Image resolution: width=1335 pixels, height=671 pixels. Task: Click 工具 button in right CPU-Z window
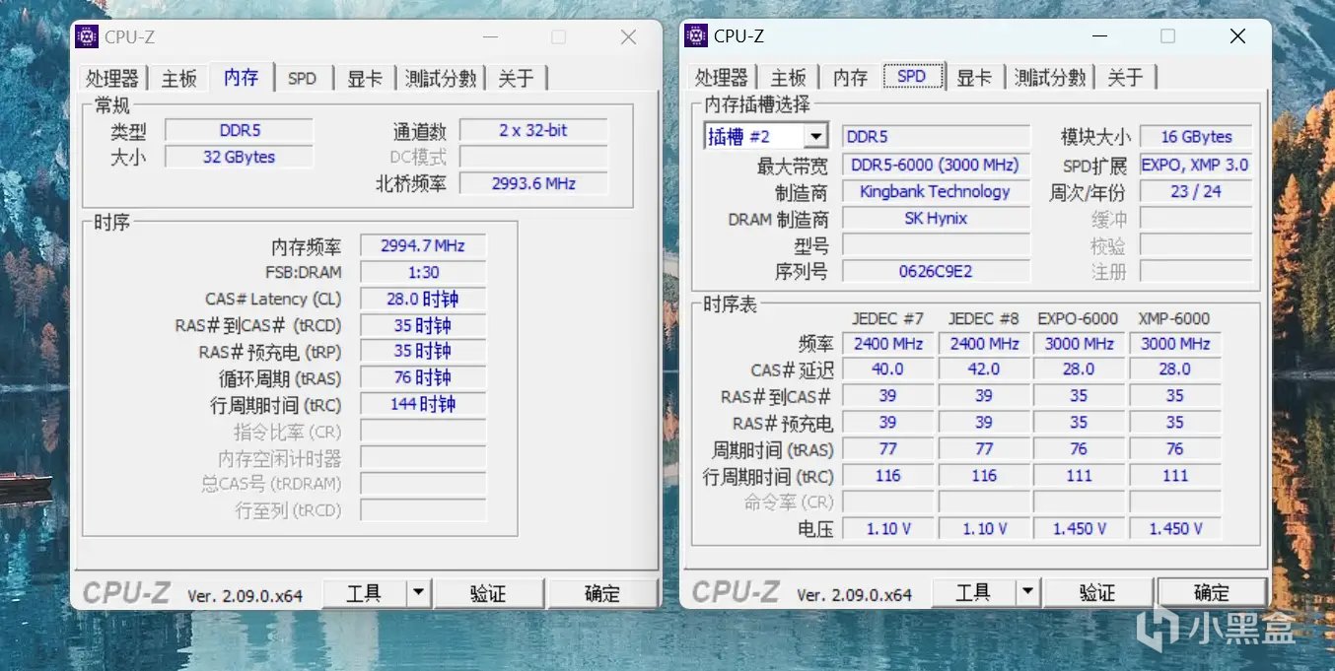[x=973, y=592]
